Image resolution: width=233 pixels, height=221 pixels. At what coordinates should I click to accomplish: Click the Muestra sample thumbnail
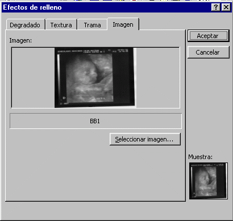[x=209, y=181]
